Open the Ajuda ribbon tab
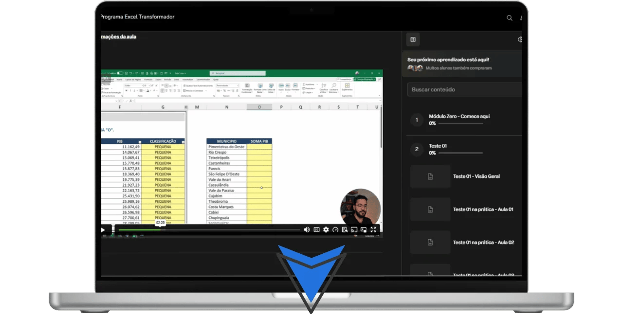This screenshot has height=316, width=623. click(216, 80)
